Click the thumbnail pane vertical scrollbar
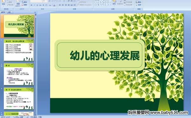Image resolution: width=191 pixels, height=118 pixels. coord(36,64)
